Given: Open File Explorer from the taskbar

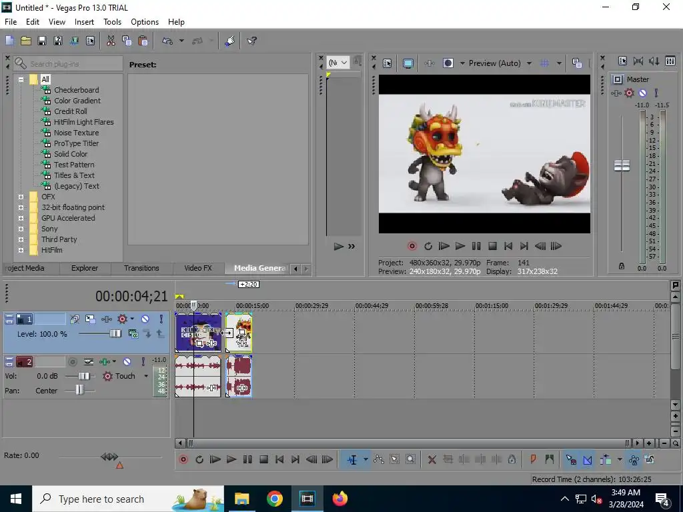Looking at the screenshot, I should pos(241,499).
